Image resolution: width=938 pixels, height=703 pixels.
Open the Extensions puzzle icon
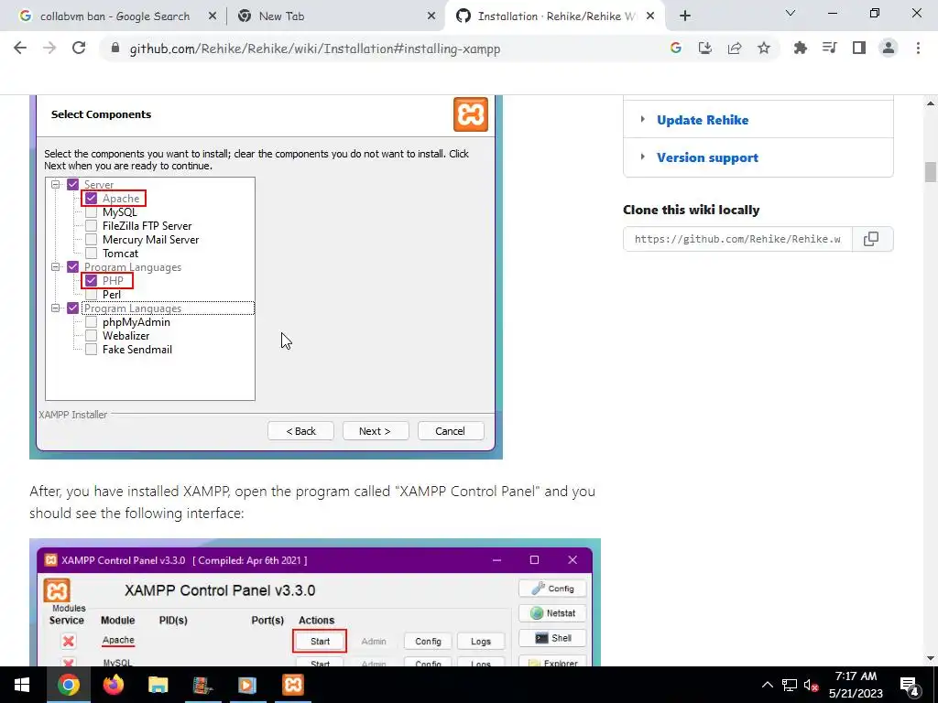tap(801, 49)
